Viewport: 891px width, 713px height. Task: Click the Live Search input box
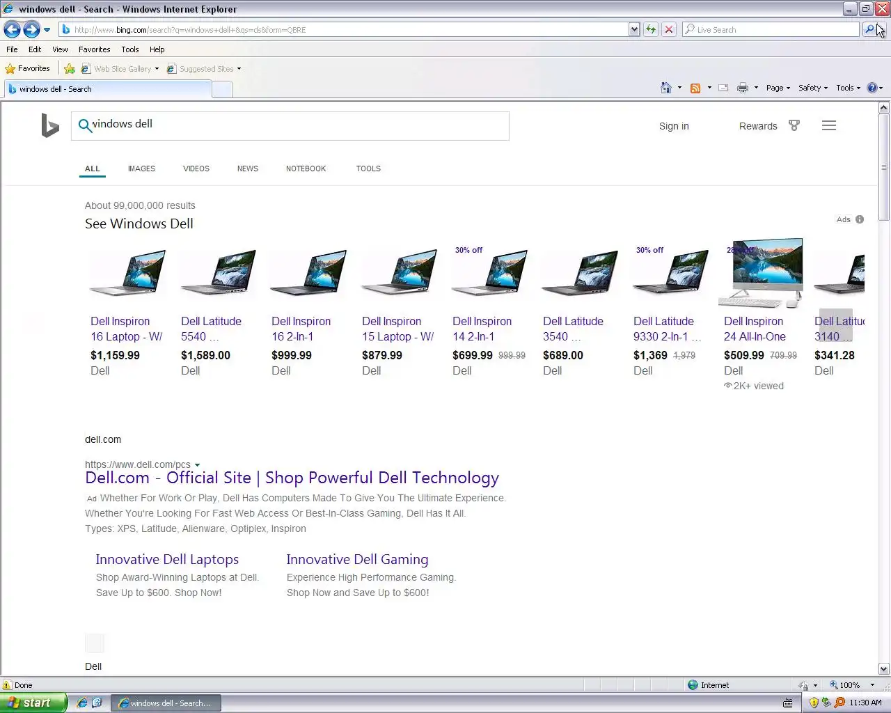771,30
